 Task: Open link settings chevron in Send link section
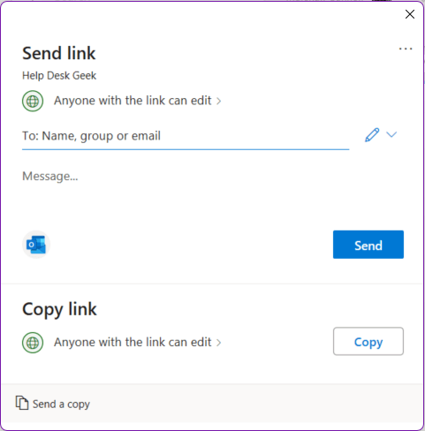pos(219,102)
